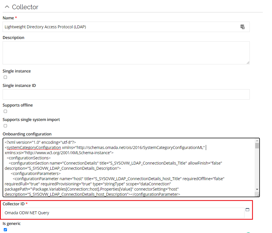Viewport: 272px width, 233px height.
Task: Check Supports single system import
Action: (5, 126)
